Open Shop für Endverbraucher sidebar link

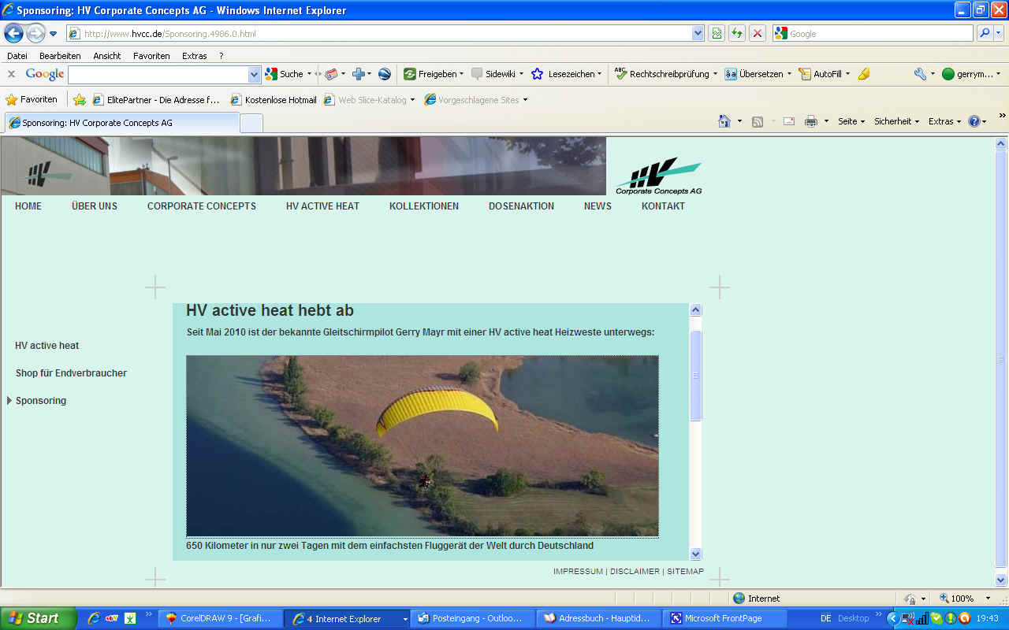(71, 373)
